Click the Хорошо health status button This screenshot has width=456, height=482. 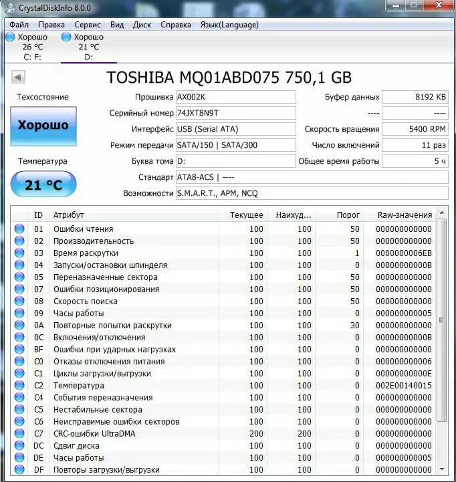(x=43, y=126)
